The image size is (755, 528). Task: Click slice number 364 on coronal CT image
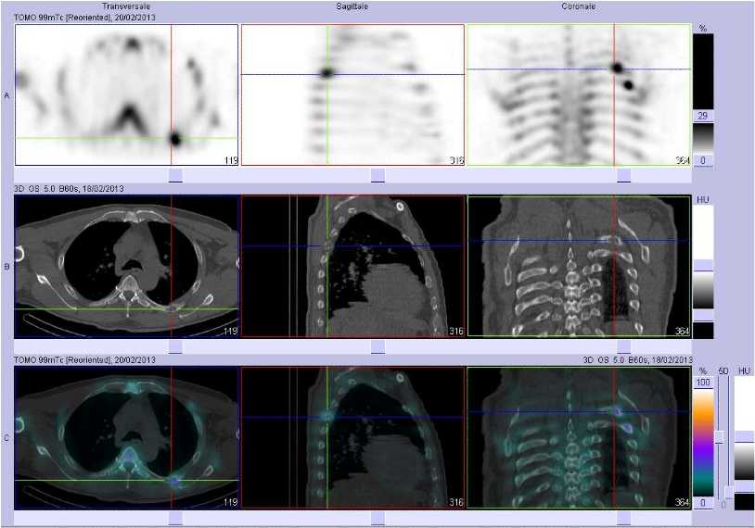[683, 331]
